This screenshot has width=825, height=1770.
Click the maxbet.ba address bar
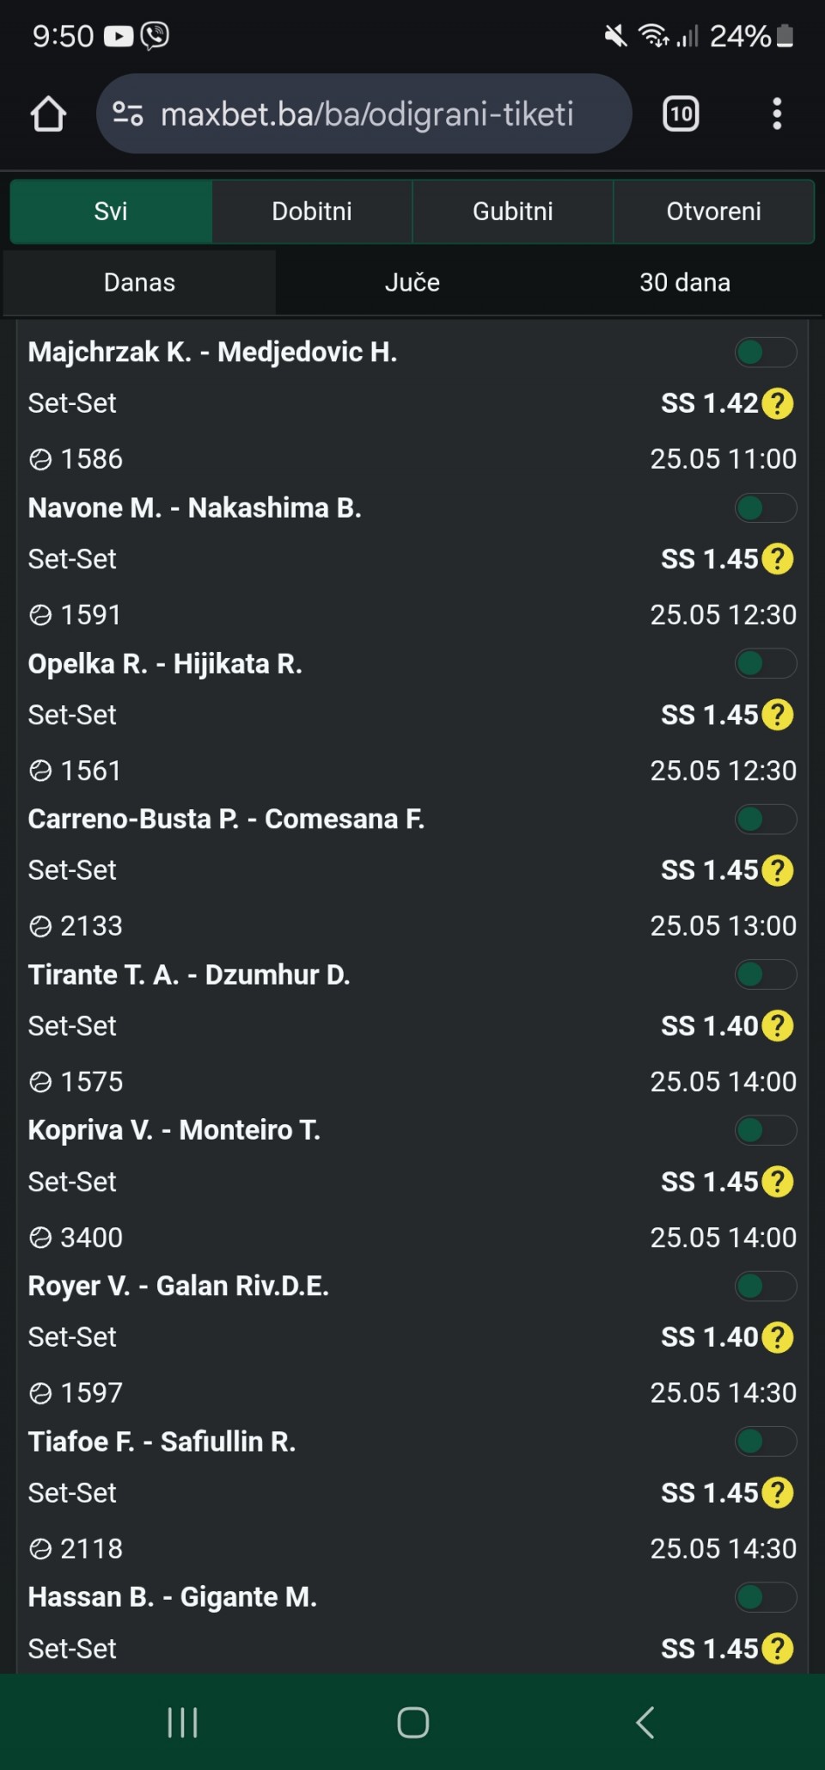click(x=364, y=114)
